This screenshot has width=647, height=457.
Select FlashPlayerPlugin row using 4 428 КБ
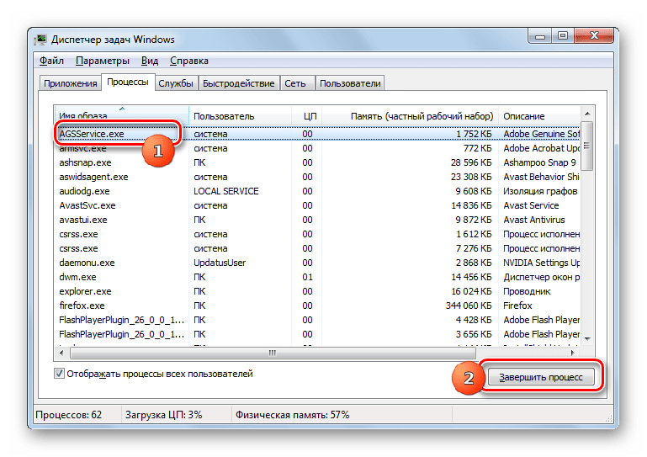317,320
